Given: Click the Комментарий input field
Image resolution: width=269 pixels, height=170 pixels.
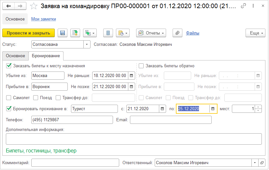Looking at the screenshot, I should [75, 163].
